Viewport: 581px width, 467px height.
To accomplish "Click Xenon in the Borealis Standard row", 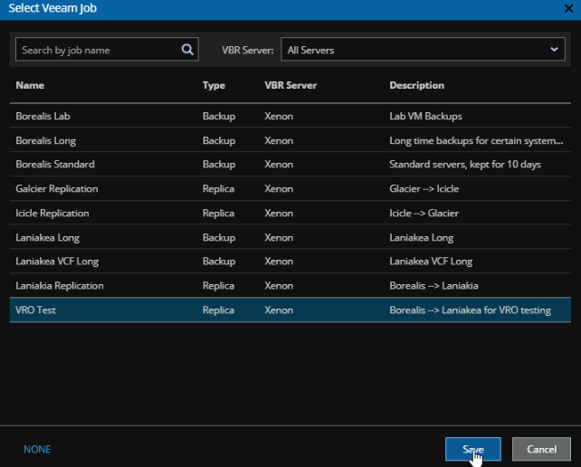I will pyautogui.click(x=279, y=164).
